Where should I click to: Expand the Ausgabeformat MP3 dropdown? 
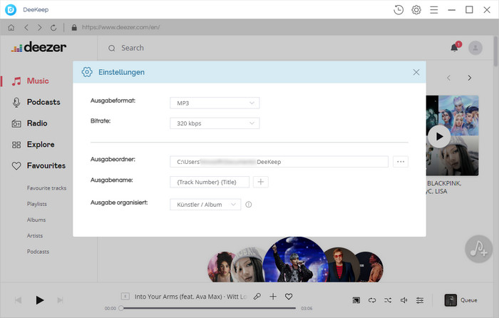(x=215, y=103)
